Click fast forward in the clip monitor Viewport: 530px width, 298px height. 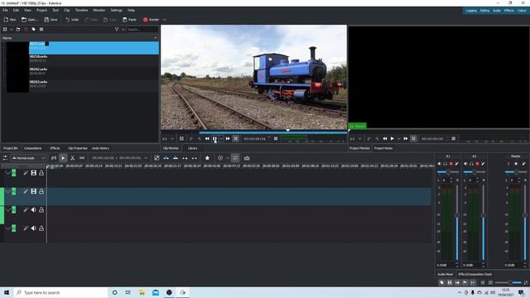(228, 138)
